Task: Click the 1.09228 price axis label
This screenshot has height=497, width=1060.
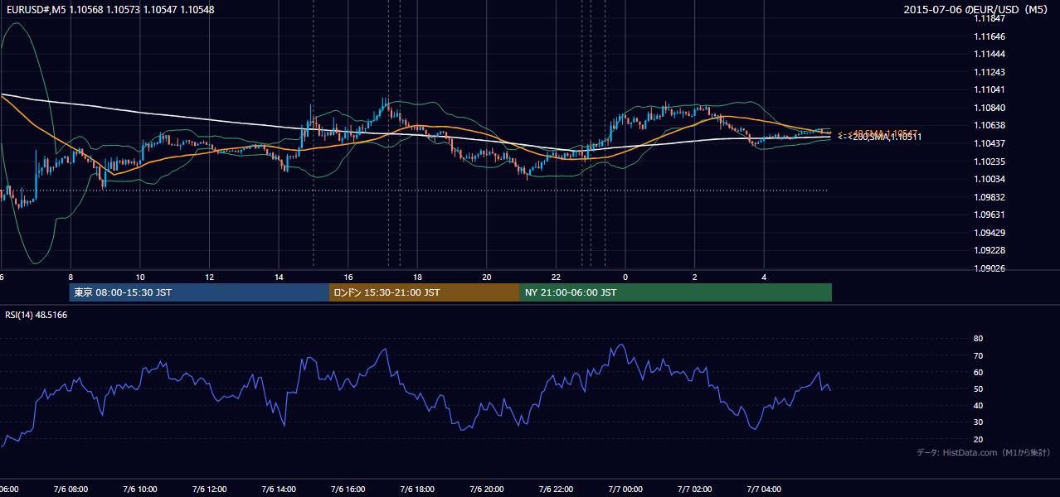Action: 989,250
